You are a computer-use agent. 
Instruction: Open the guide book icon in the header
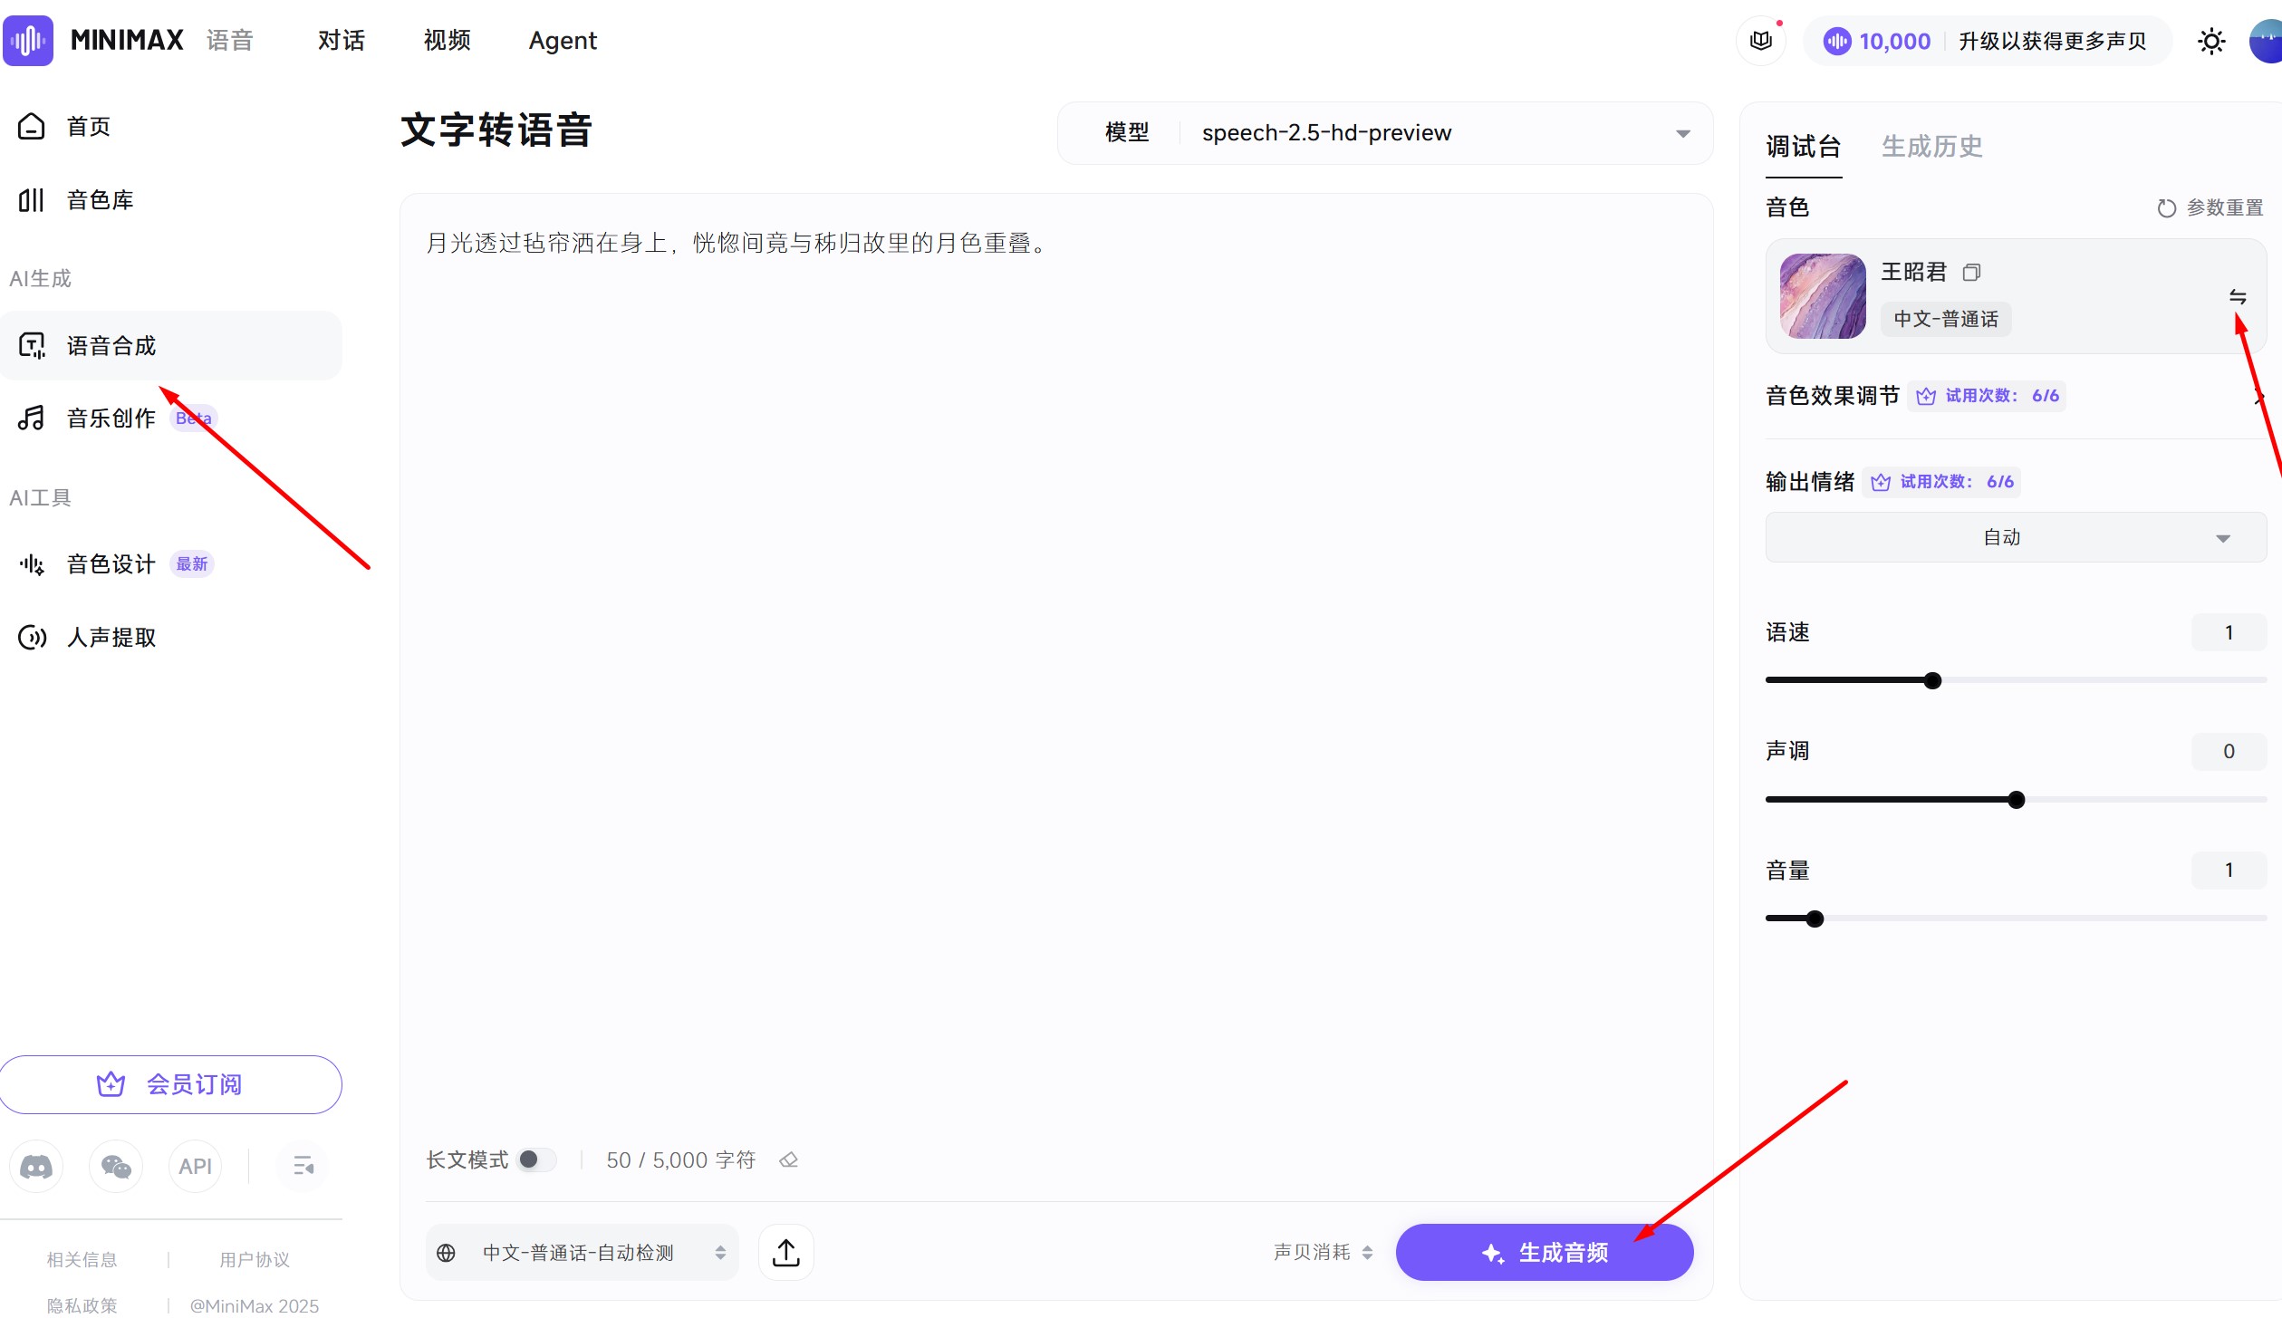(x=1760, y=41)
